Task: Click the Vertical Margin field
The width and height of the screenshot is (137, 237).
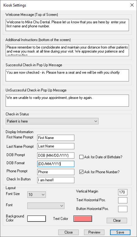Action: tap(123, 192)
